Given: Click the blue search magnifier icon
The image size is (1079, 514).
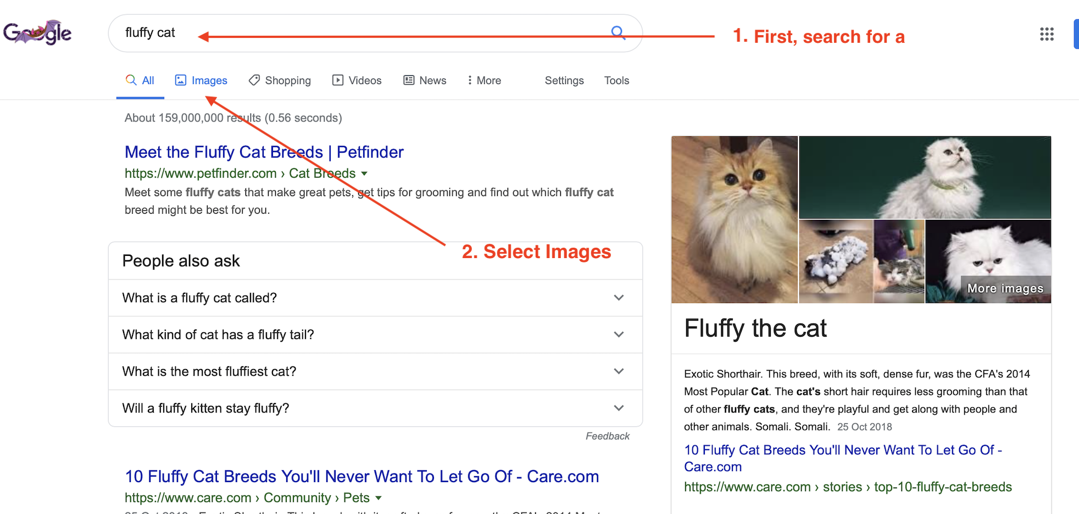Looking at the screenshot, I should pyautogui.click(x=618, y=32).
